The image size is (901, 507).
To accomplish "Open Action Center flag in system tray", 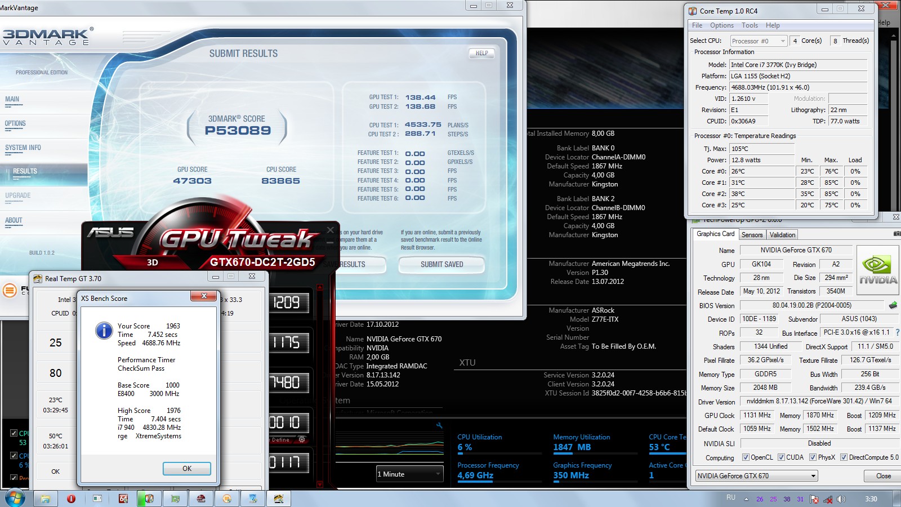I will (814, 499).
